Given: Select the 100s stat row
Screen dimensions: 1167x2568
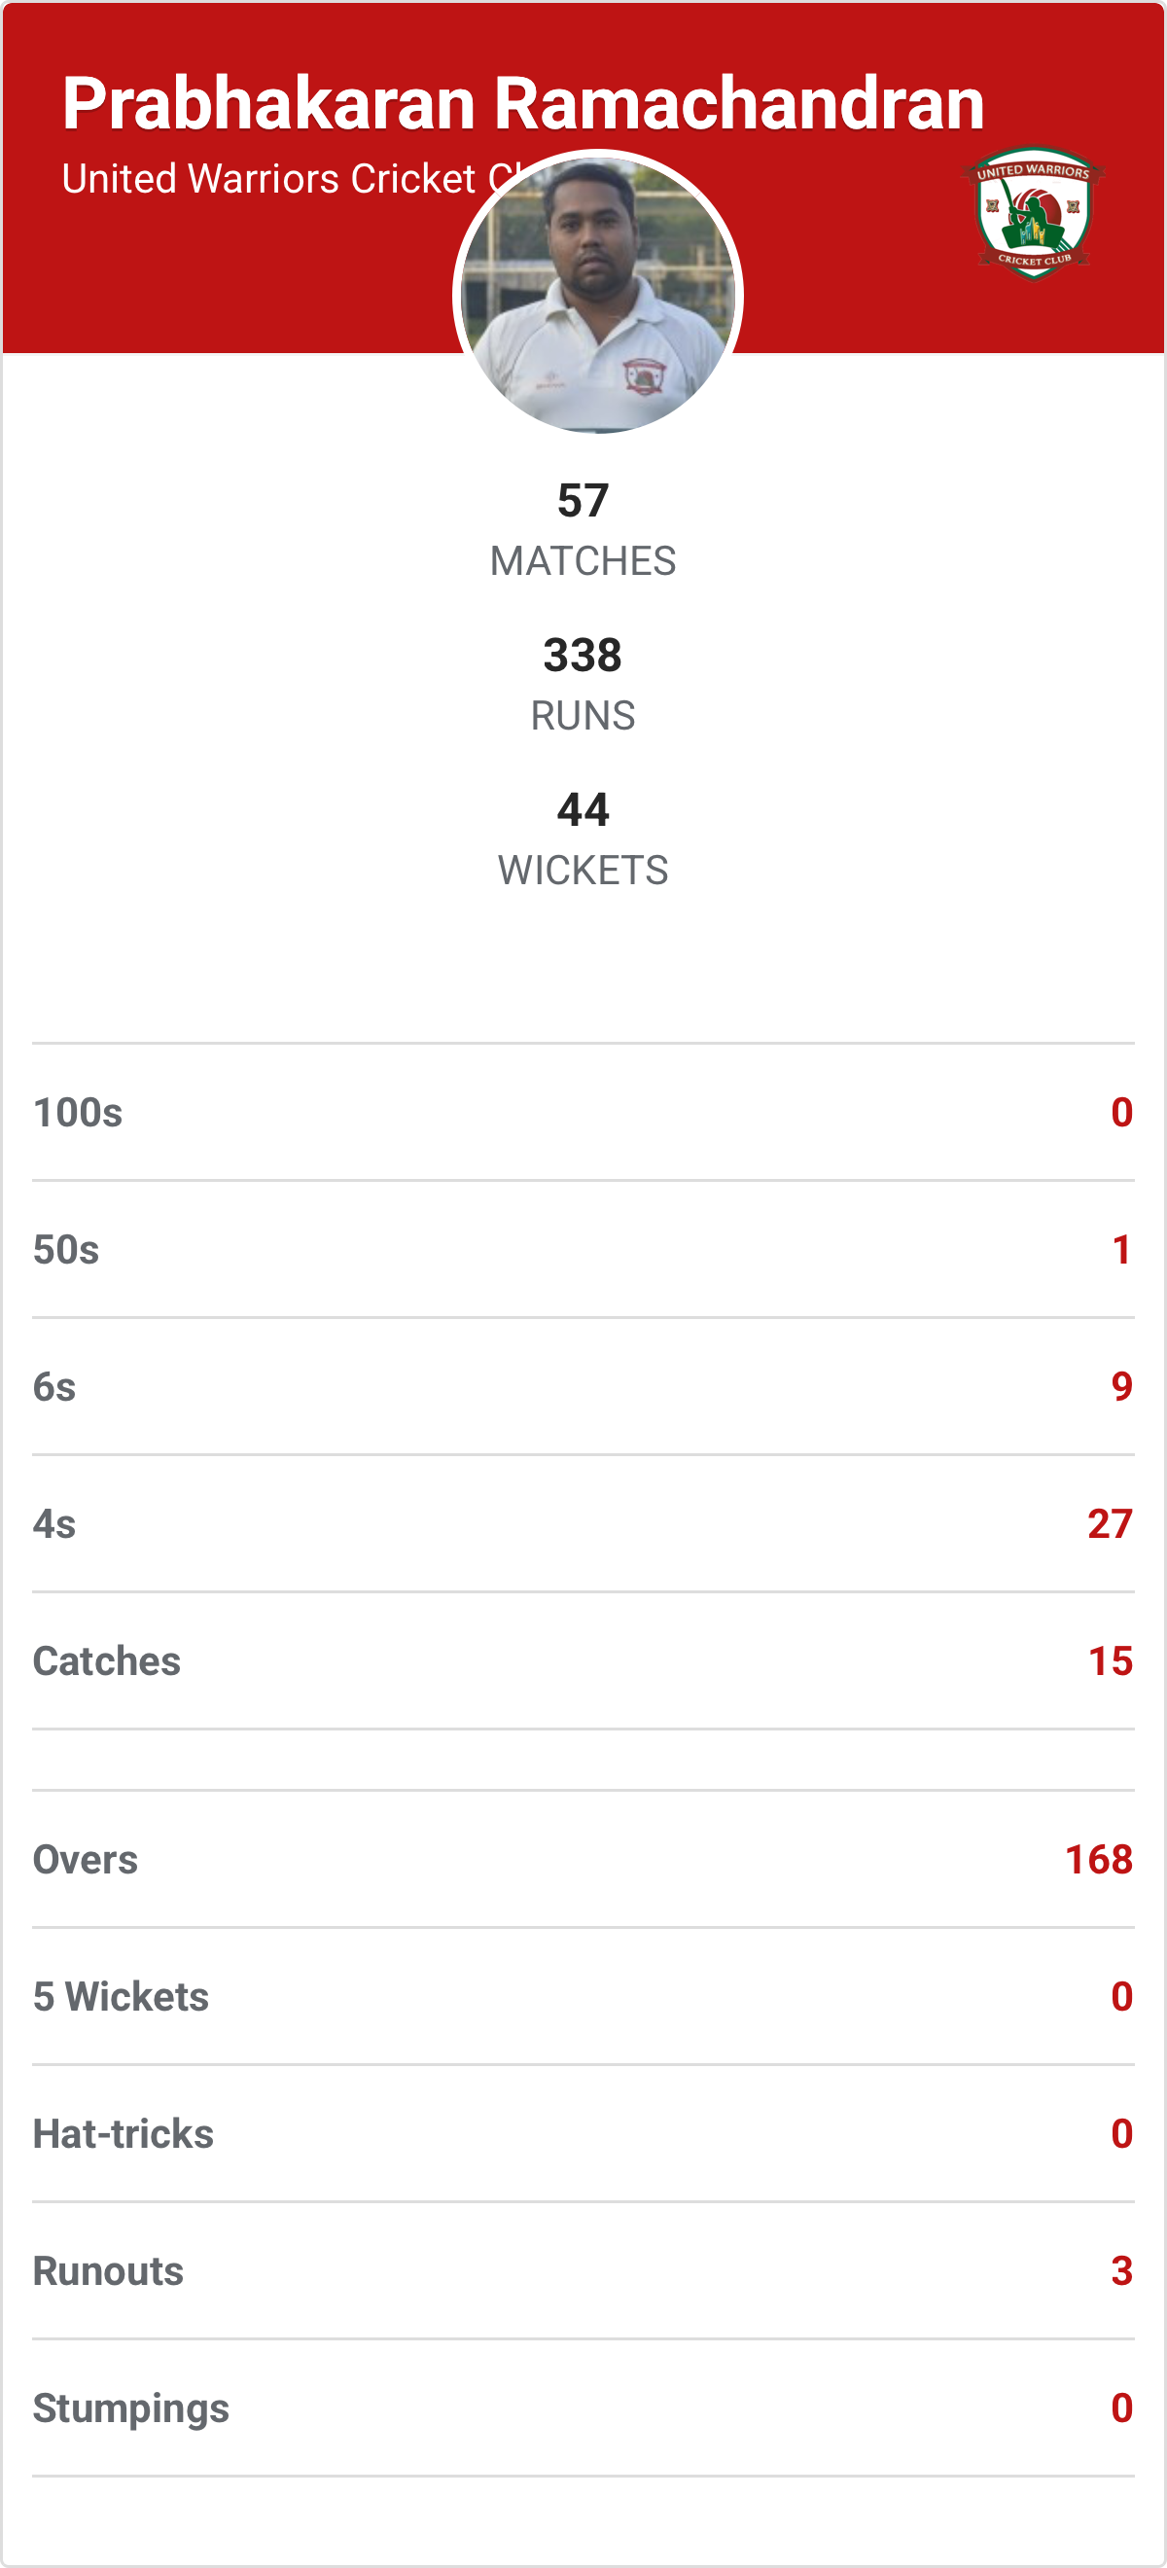Looking at the screenshot, I should coord(583,1113).
